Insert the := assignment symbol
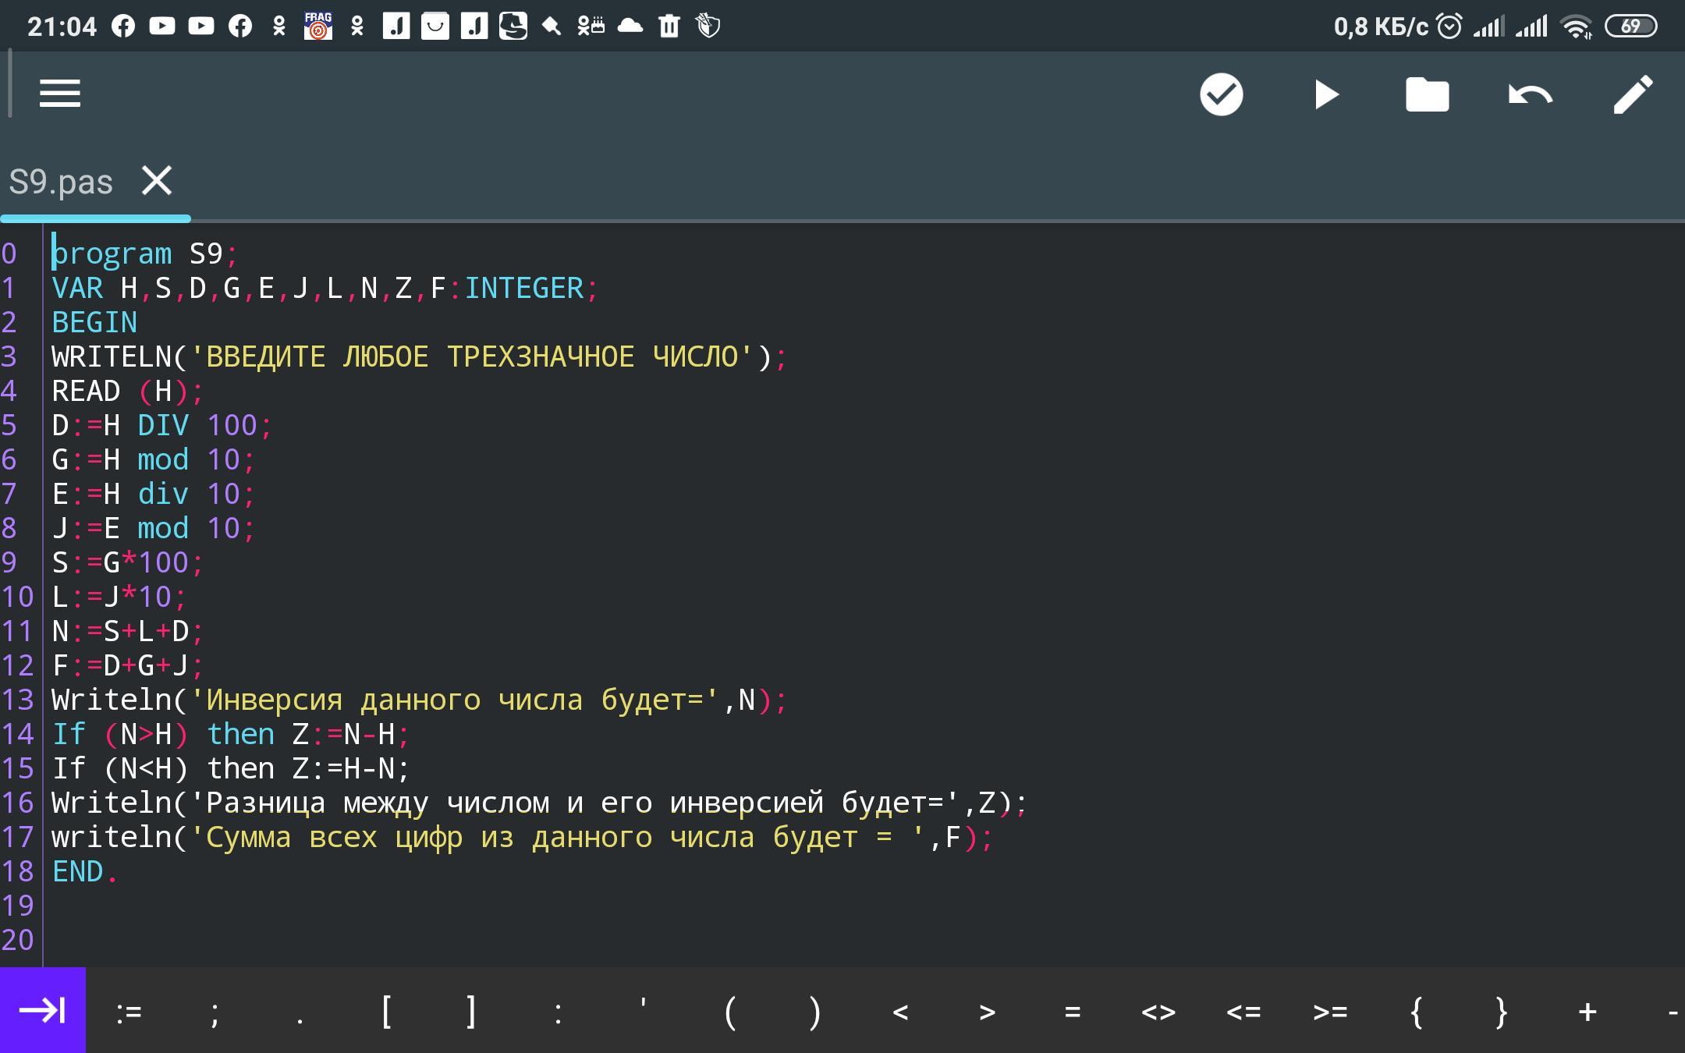Image resolution: width=1685 pixels, height=1053 pixels. point(129,1012)
